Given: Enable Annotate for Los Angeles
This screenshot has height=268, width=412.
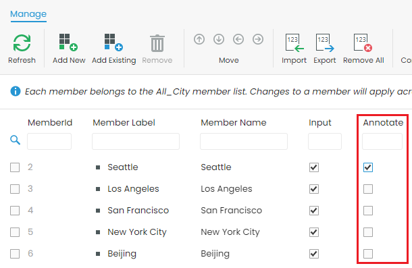Looking at the screenshot, I should point(368,189).
